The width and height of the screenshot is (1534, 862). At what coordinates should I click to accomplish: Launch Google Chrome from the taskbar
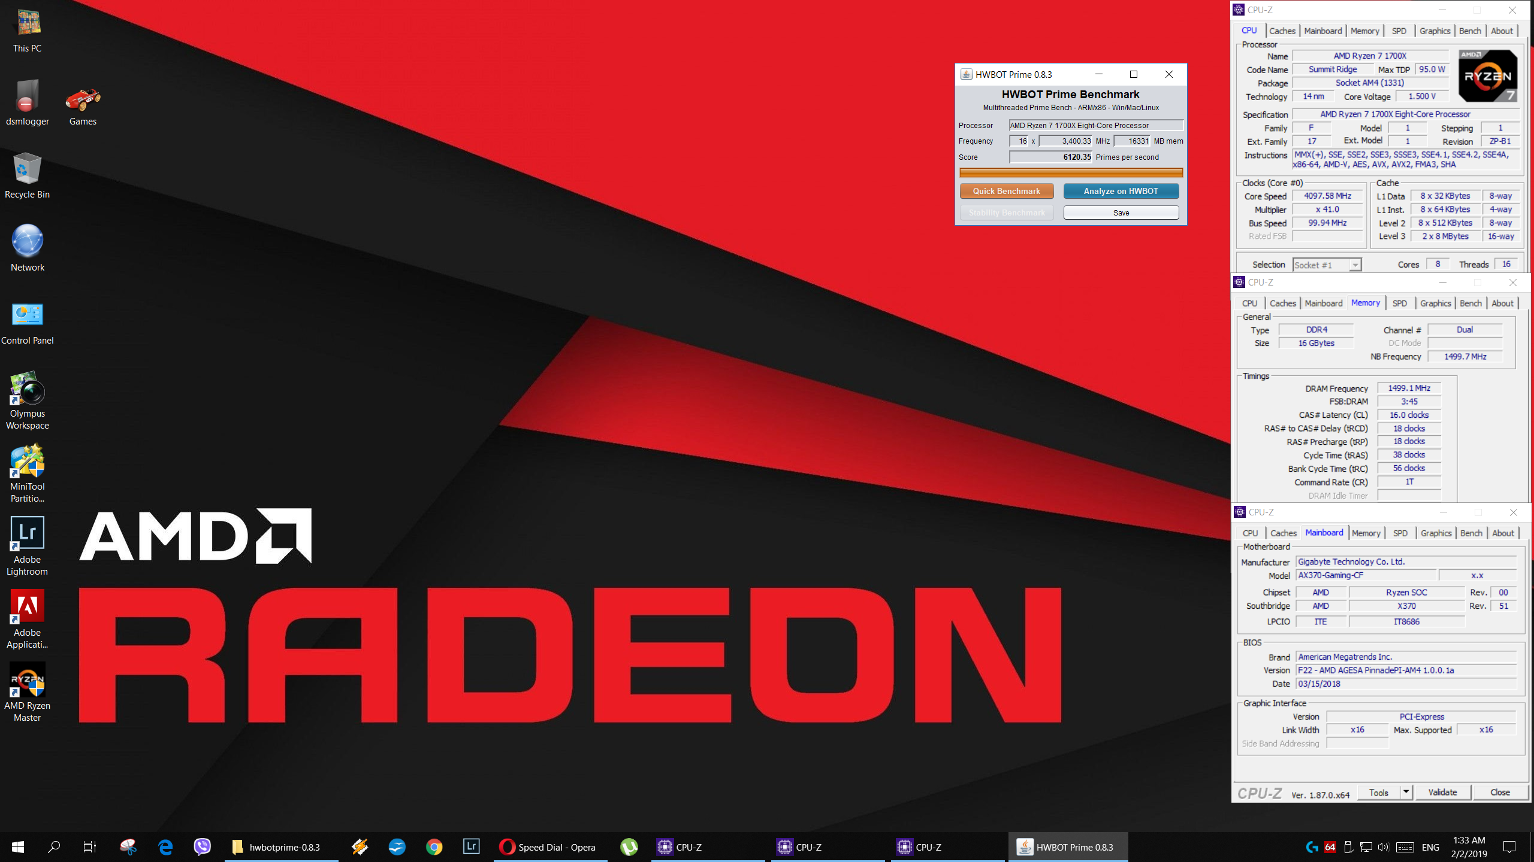click(434, 847)
